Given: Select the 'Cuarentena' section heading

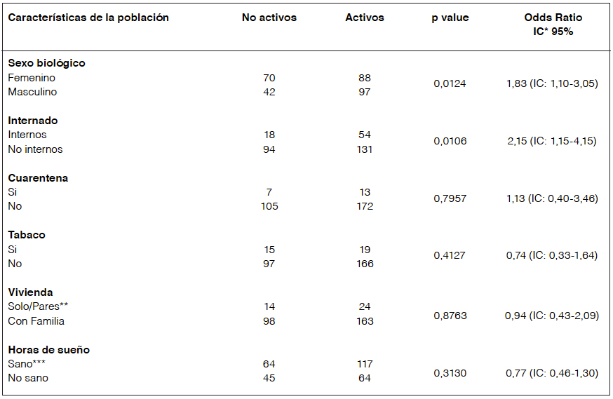Looking at the screenshot, I should [x=38, y=178].
